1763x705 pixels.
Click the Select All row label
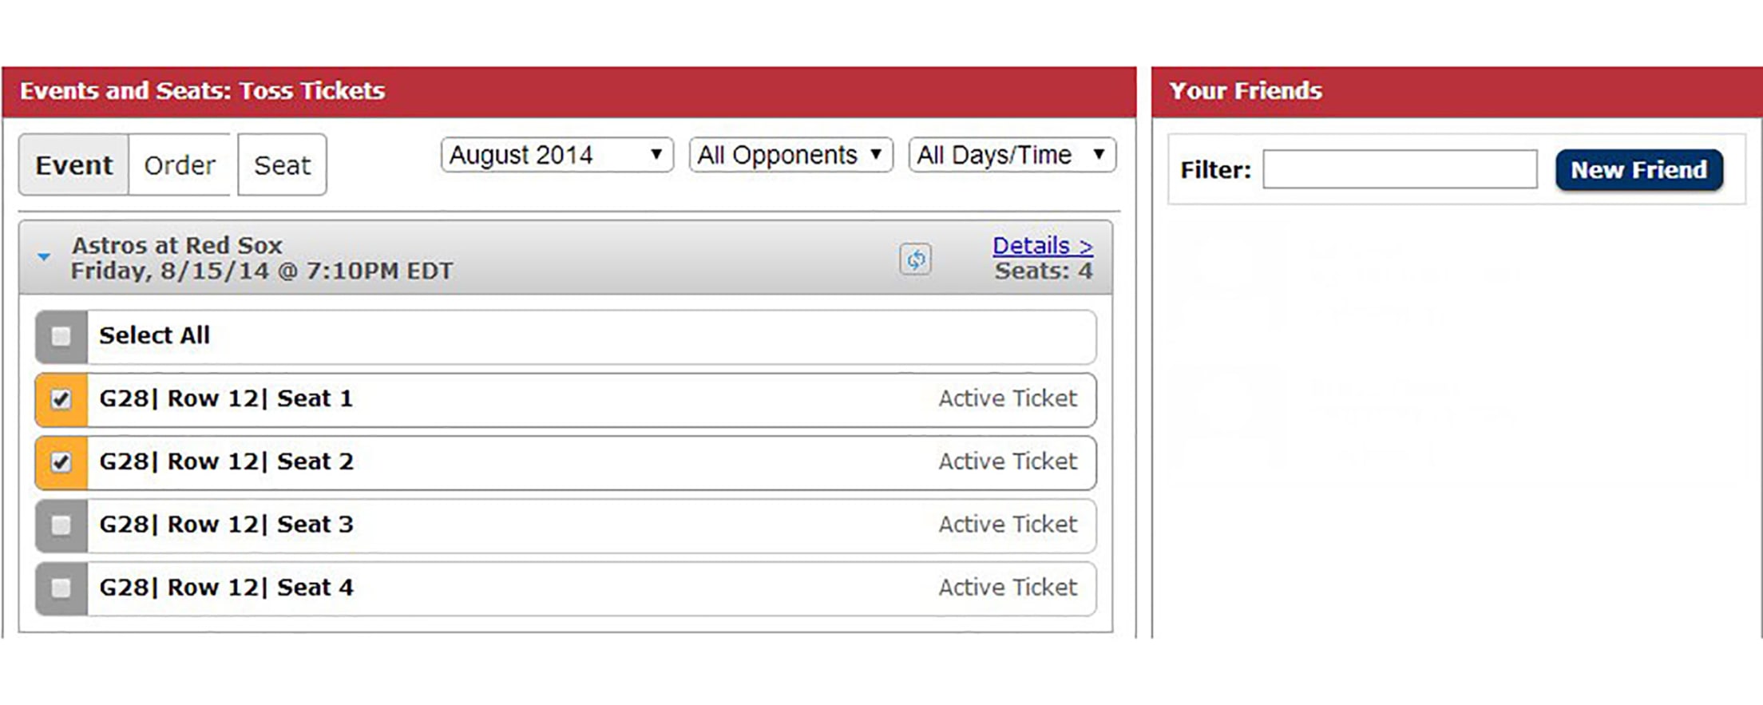click(154, 335)
